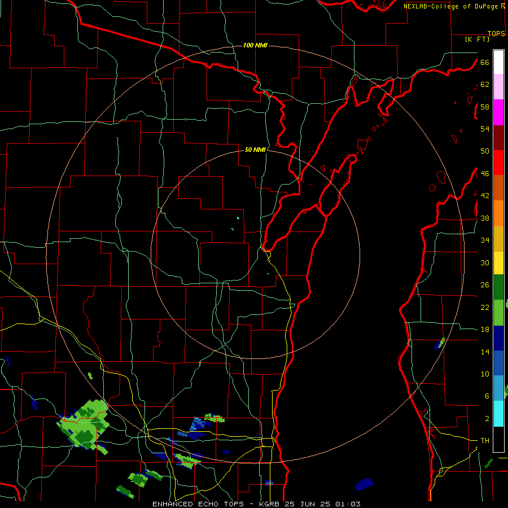The image size is (508, 508).
Task: Click the 2 legend value
Action: pos(487,419)
